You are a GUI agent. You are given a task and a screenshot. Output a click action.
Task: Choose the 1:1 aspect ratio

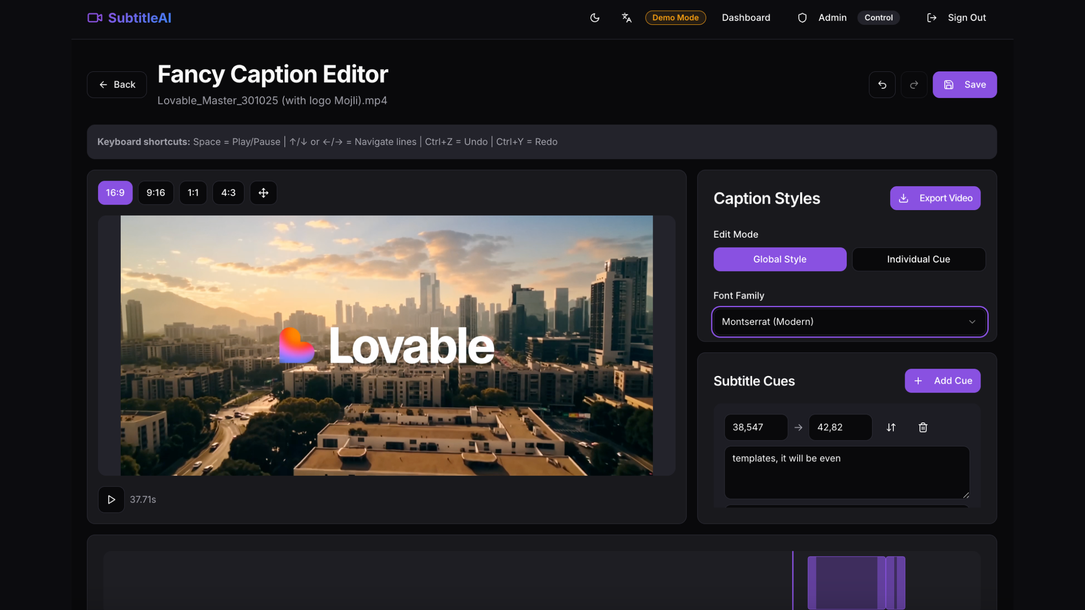point(193,193)
